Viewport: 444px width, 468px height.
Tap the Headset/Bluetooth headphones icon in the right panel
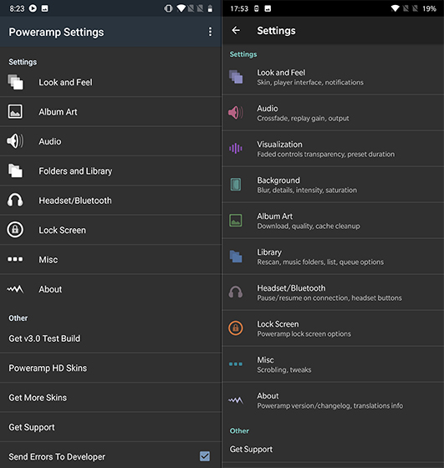tap(236, 292)
